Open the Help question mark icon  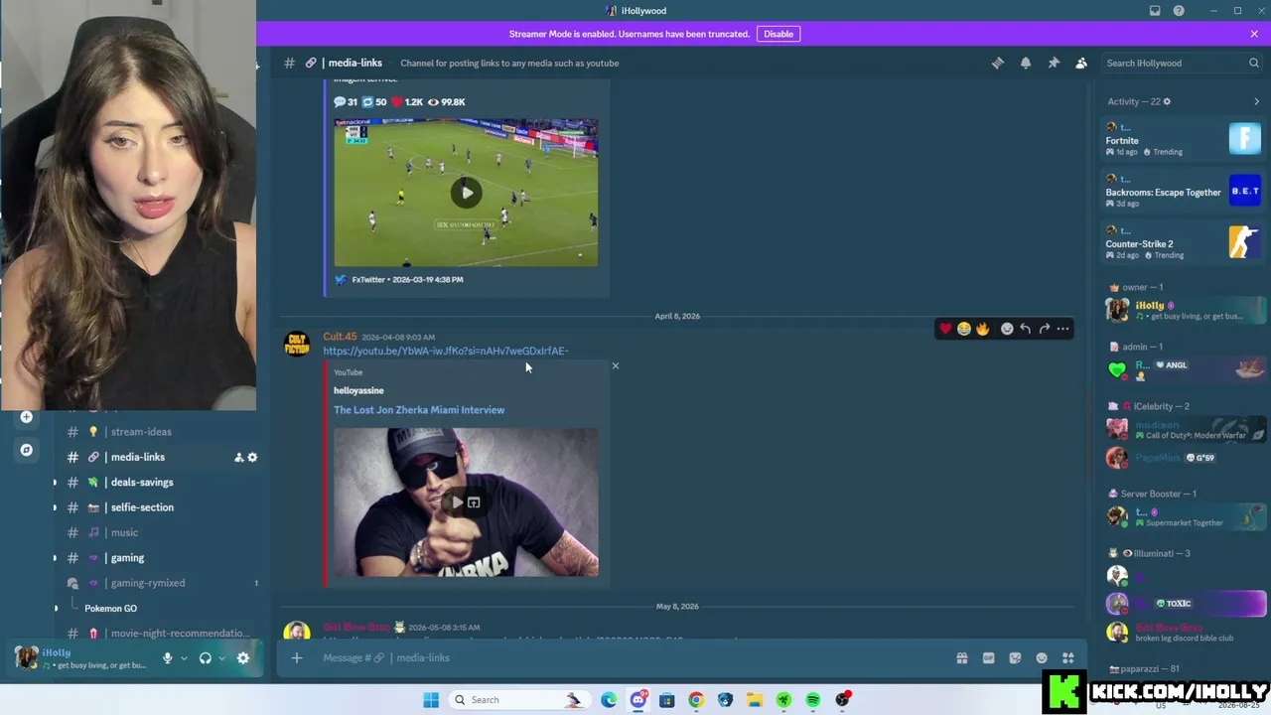point(1179,11)
